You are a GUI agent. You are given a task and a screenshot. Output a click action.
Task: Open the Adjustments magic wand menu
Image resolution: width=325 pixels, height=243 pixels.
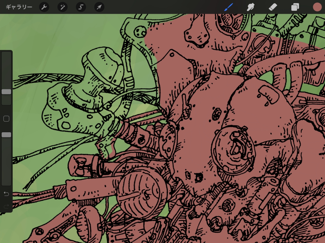point(63,7)
